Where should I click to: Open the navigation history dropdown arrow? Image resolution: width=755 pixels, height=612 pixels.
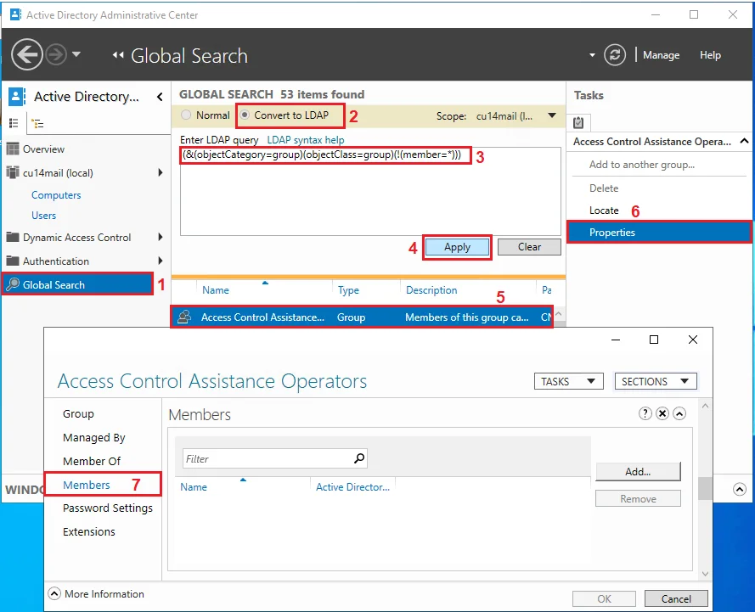click(76, 54)
